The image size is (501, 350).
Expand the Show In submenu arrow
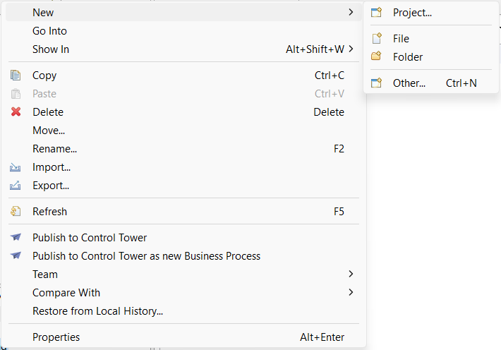[x=351, y=49]
